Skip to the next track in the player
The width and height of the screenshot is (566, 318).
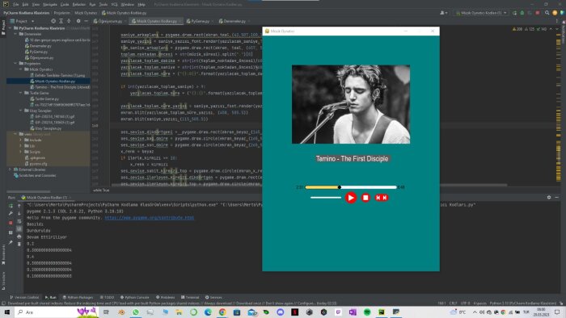385,198
